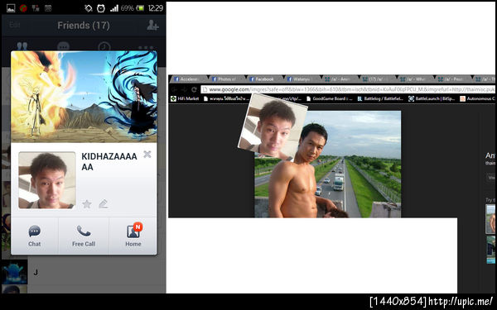Screen dimensions: 497x310
Task: Tap the screen rotation icon in status bar
Action: pos(89,8)
